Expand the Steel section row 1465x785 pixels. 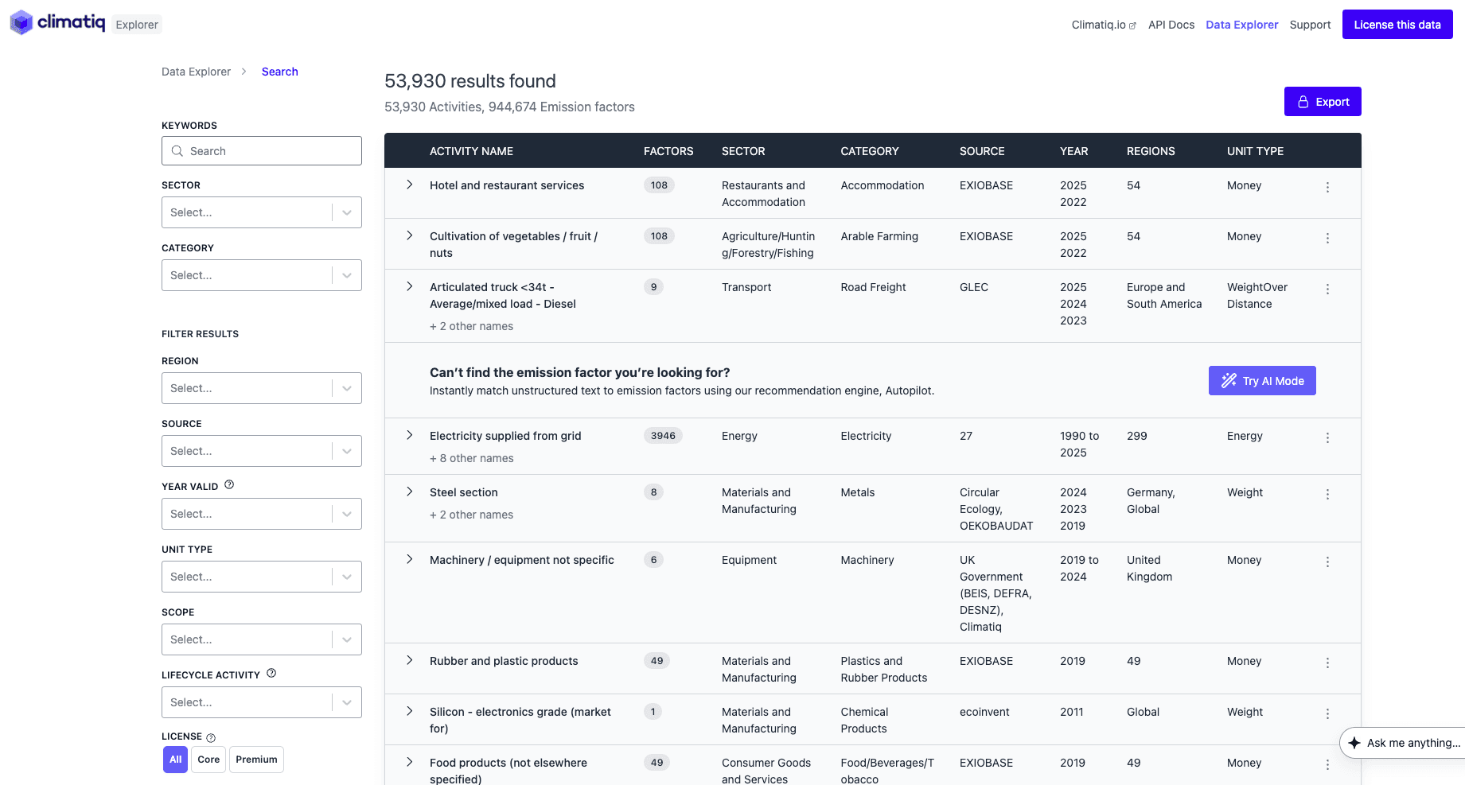click(410, 492)
